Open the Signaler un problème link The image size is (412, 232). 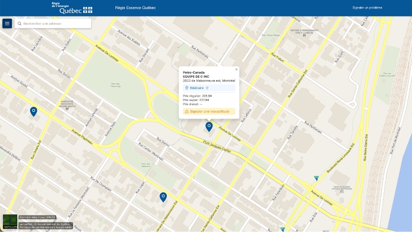coord(367,8)
